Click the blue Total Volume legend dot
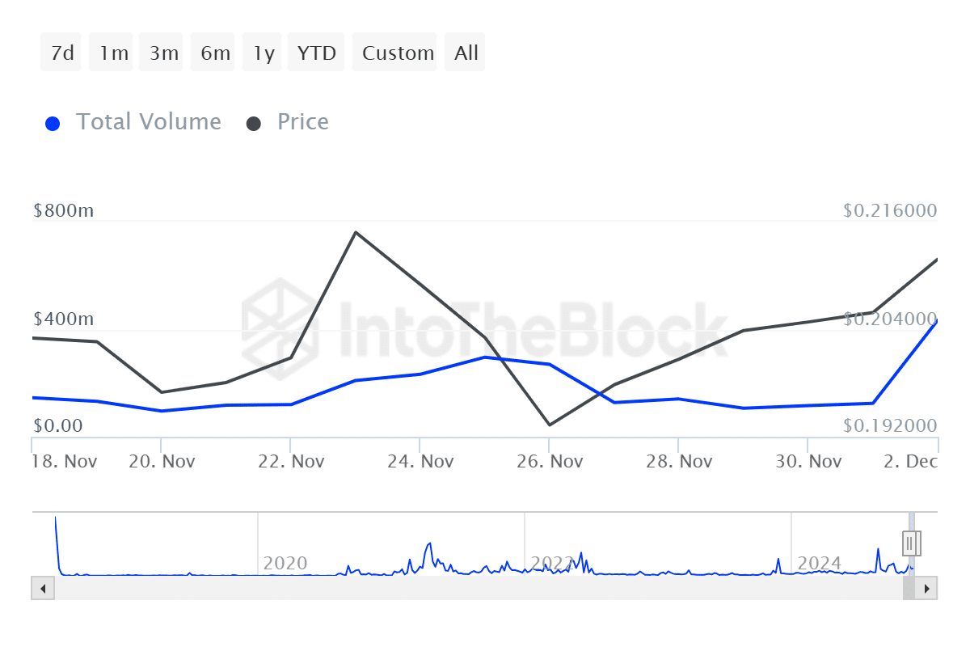The image size is (970, 647). point(53,124)
